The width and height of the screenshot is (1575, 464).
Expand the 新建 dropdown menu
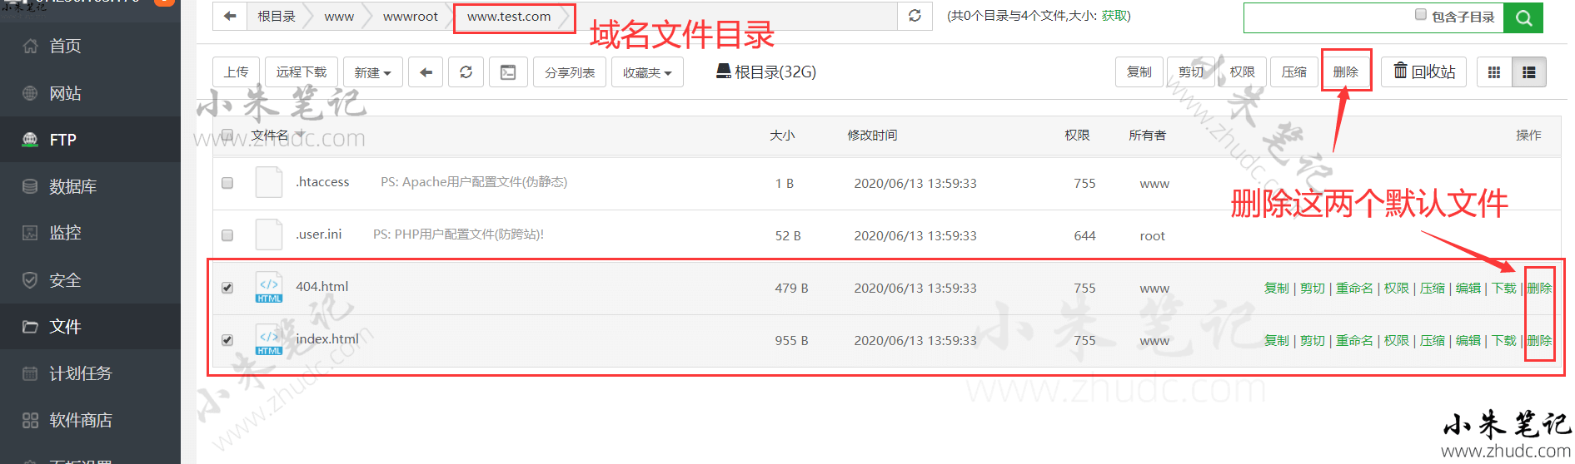coord(372,72)
